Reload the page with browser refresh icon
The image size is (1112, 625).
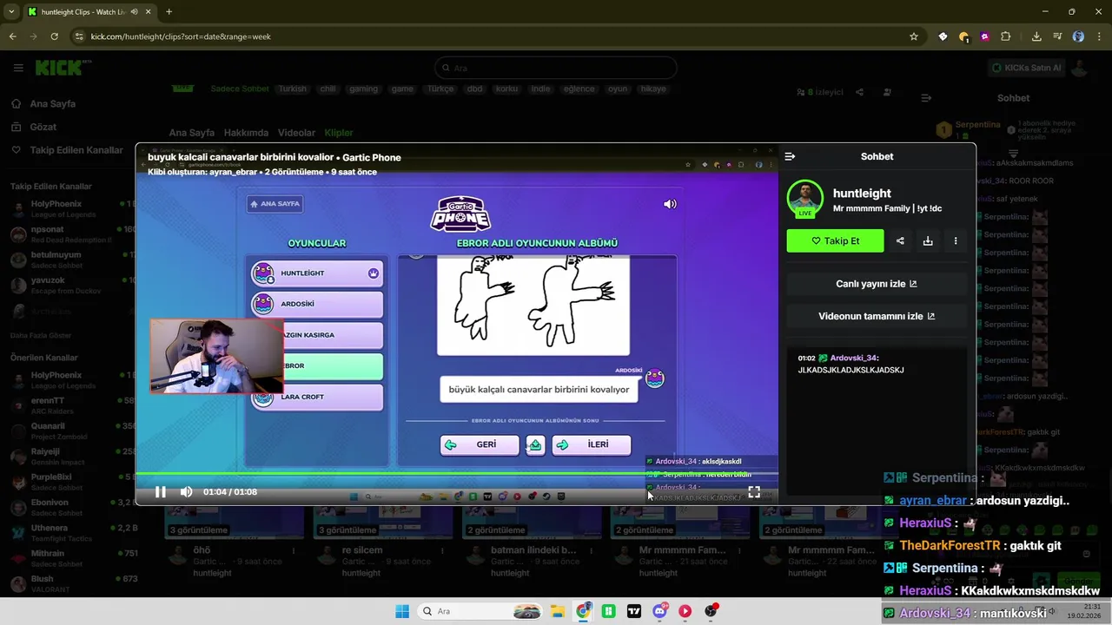pyautogui.click(x=55, y=36)
